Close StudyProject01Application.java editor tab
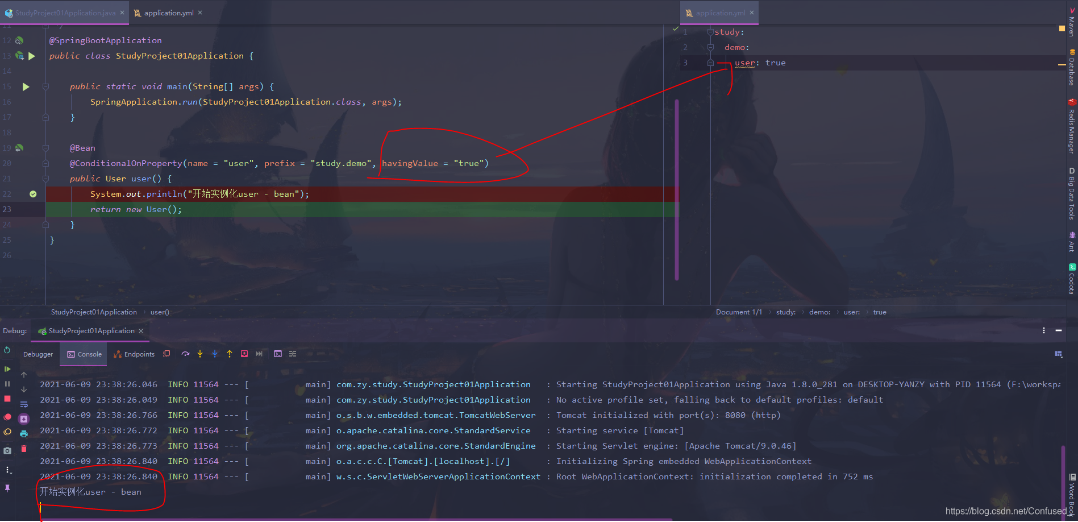Screen dimensions: 1078x522 pyautogui.click(x=122, y=13)
